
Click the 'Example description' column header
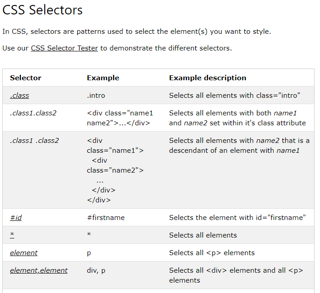pos(207,78)
